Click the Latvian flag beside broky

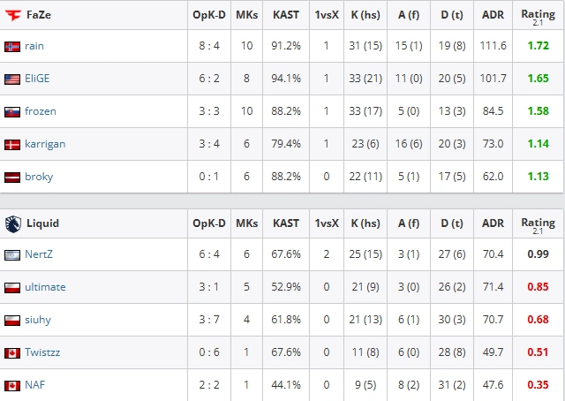pos(12,177)
